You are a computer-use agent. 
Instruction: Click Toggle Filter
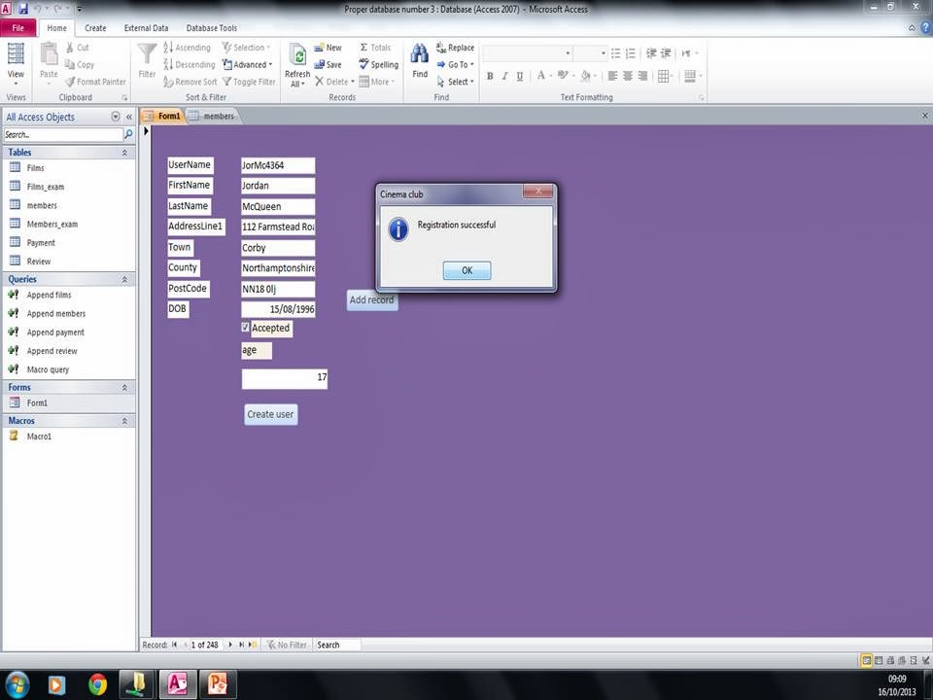pyautogui.click(x=249, y=82)
